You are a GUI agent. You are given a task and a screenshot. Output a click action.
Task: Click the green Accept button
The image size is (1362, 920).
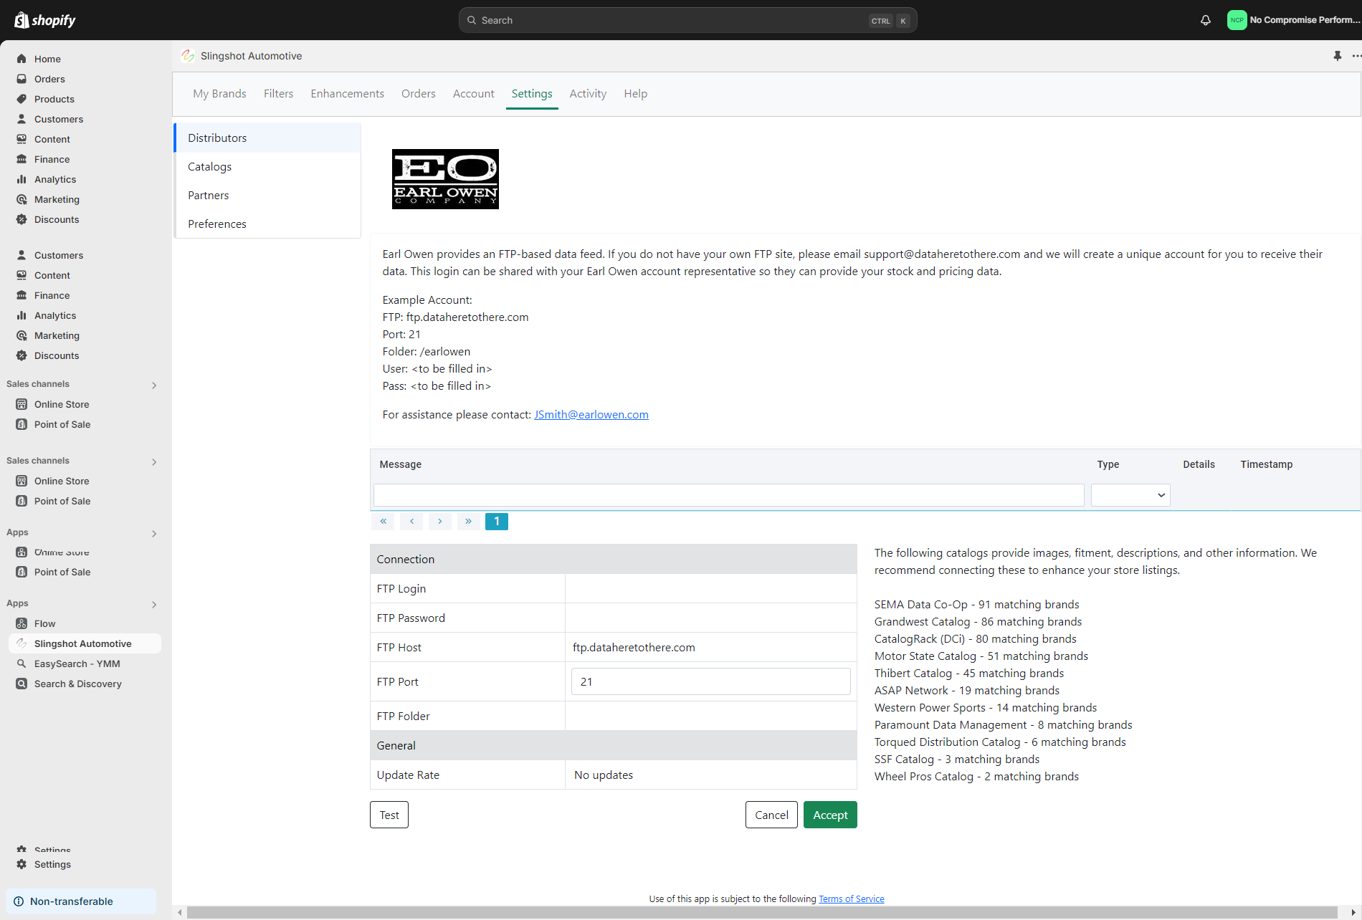[x=830, y=815]
